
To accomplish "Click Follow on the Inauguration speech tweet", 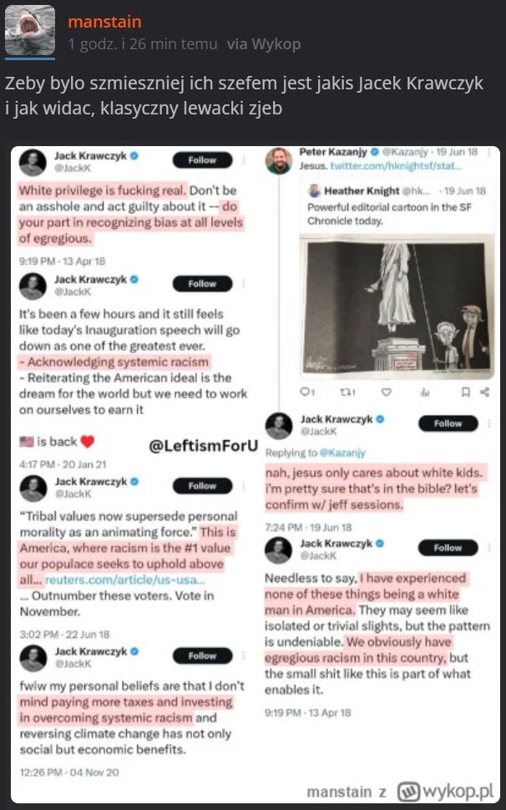I will (202, 284).
